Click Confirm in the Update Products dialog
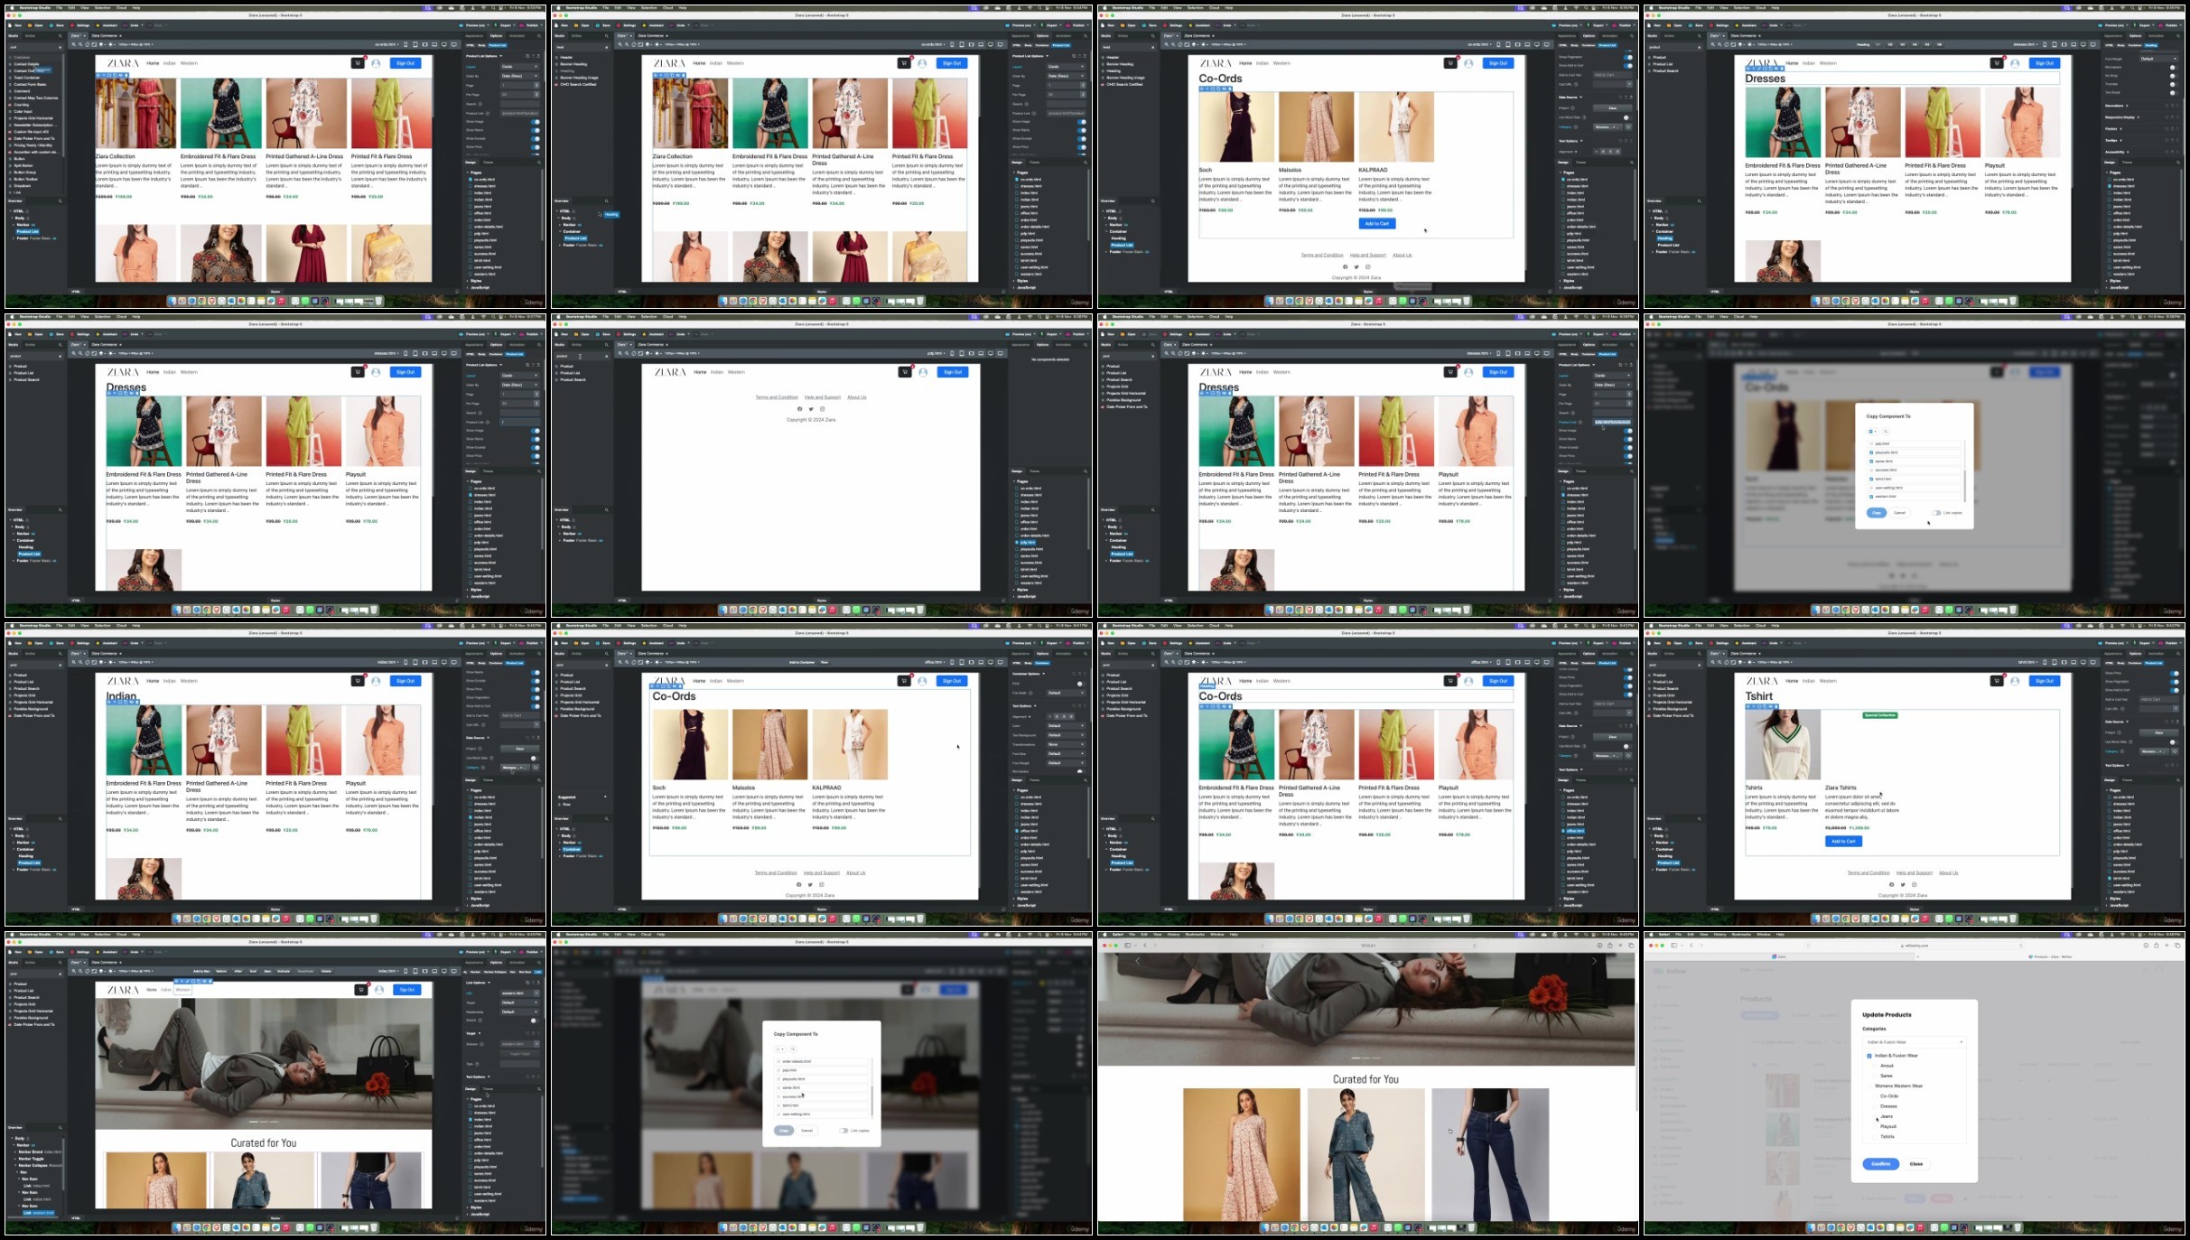The height and width of the screenshot is (1240, 2190). pyautogui.click(x=1880, y=1163)
